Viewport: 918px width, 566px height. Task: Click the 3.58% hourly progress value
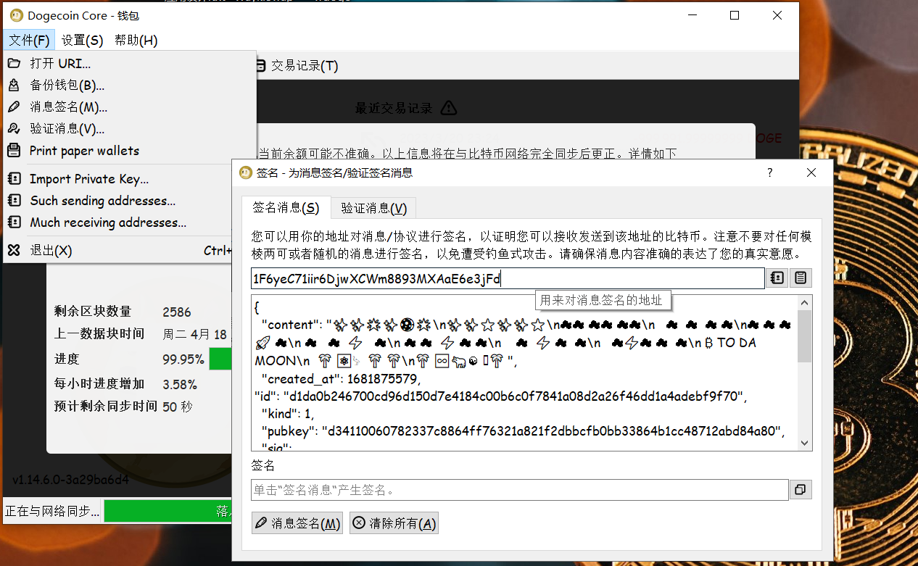[180, 384]
